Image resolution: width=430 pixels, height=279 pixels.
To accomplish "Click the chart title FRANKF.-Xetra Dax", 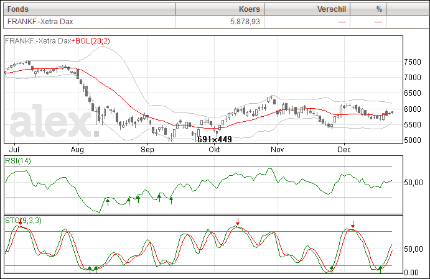I will click(38, 41).
